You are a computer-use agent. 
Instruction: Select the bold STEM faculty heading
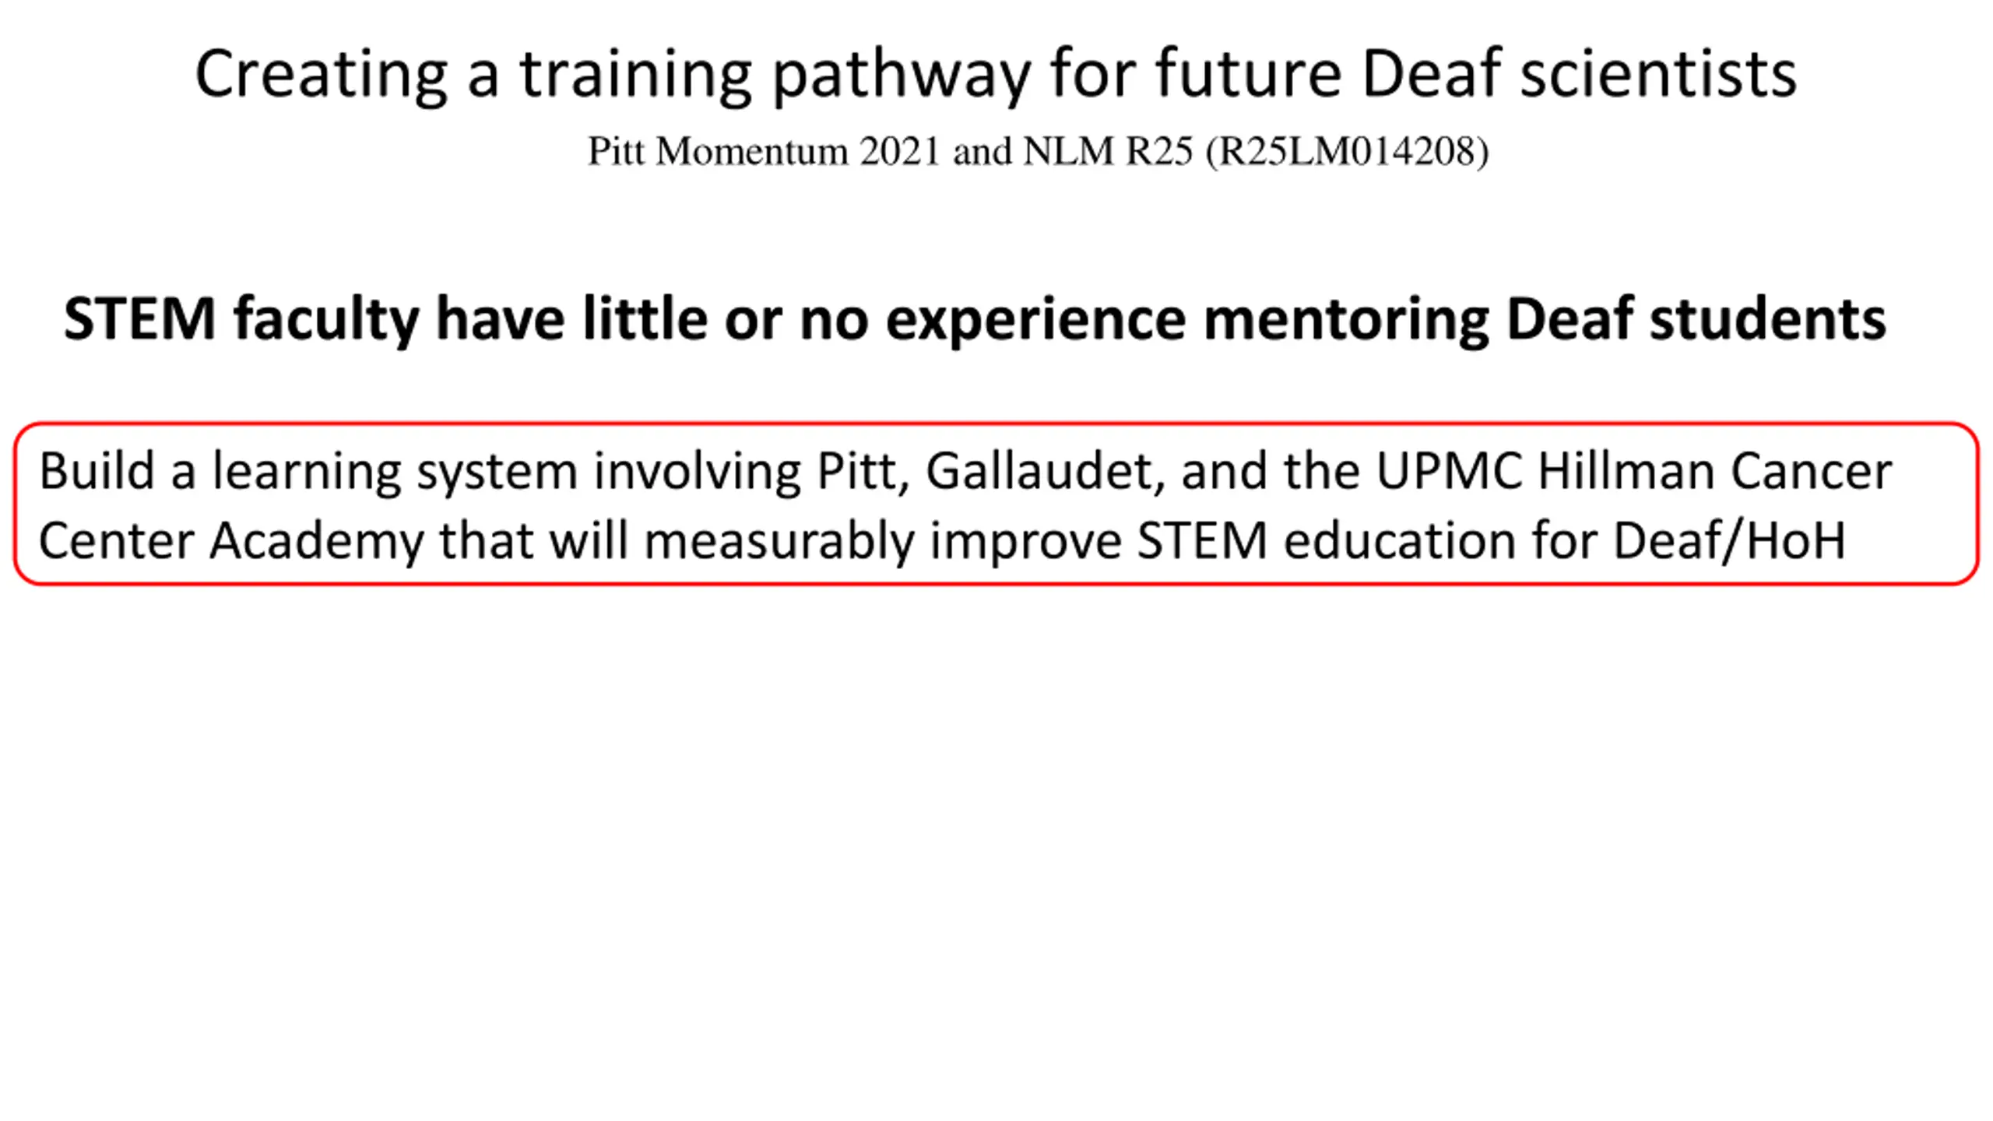[975, 319]
